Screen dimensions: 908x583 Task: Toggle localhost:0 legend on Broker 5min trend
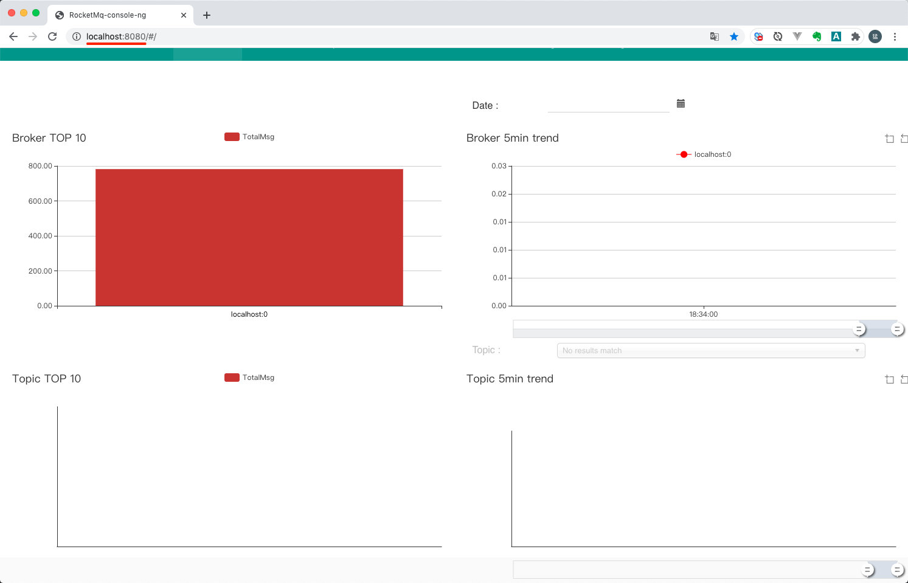(x=704, y=154)
